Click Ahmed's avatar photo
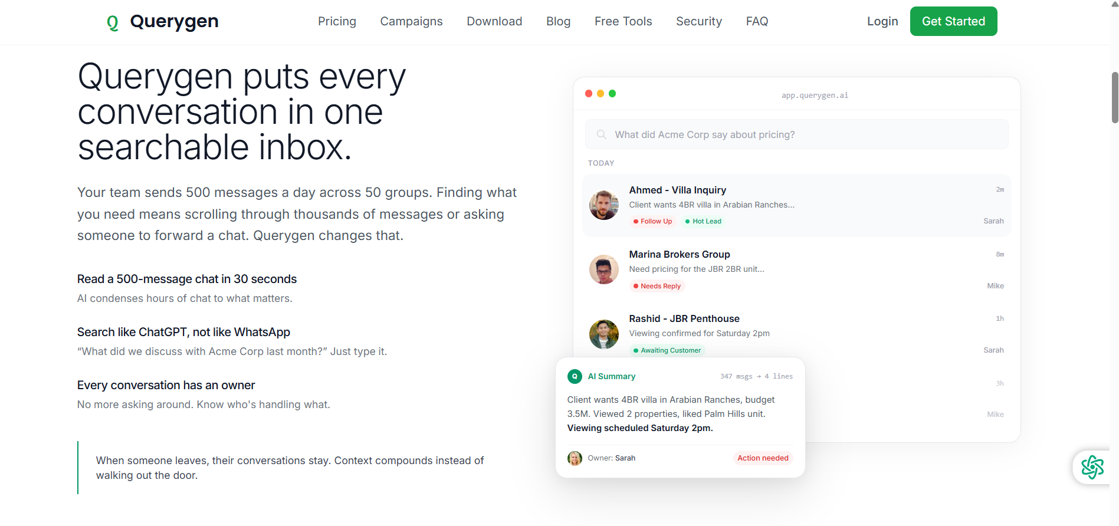1119x526 pixels. (604, 205)
